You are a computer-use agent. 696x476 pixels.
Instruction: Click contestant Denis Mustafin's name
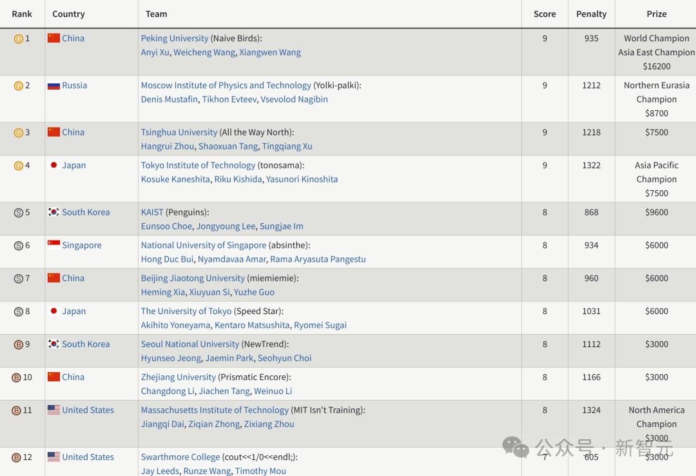[x=169, y=99]
